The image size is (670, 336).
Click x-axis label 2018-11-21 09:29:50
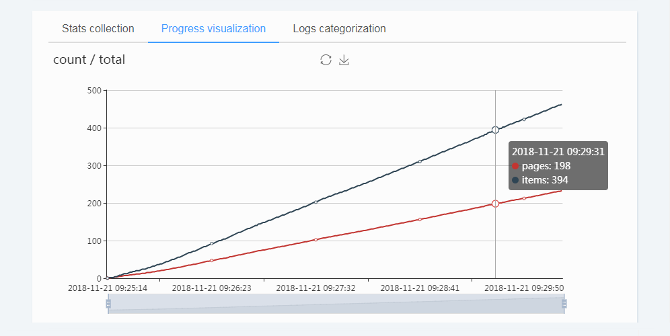pyautogui.click(x=524, y=288)
